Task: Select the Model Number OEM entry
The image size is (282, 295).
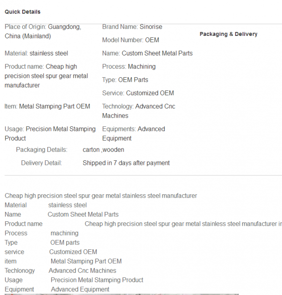Action: tap(131, 40)
